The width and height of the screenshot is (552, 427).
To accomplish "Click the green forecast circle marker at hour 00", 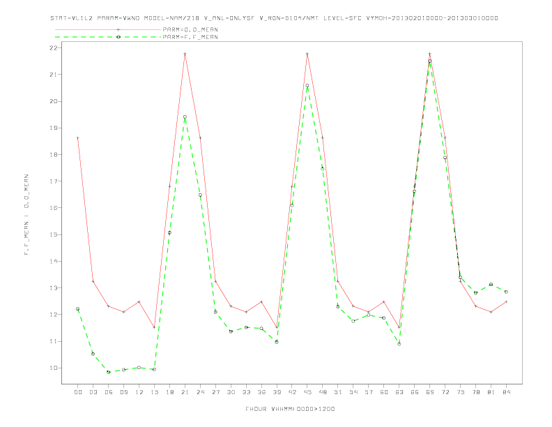I will coord(78,309).
